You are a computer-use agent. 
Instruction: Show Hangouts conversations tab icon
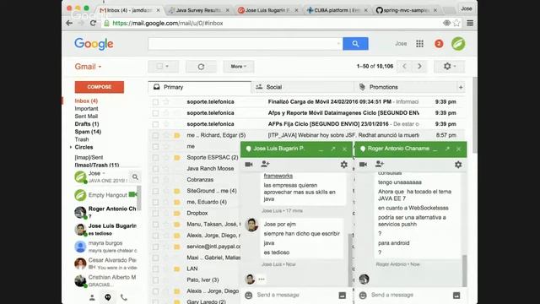click(x=108, y=297)
